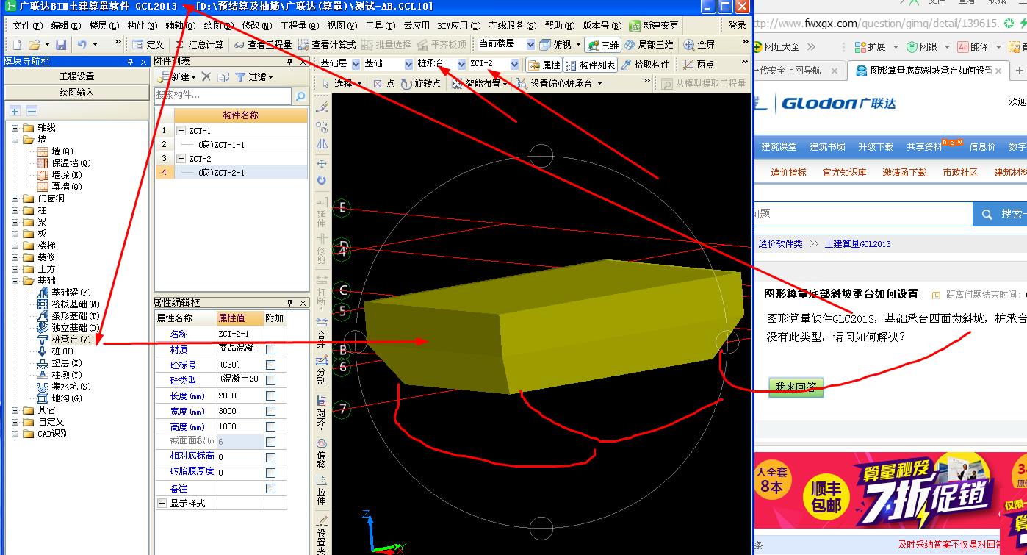Open the 文件 (File) menu

tap(28, 26)
